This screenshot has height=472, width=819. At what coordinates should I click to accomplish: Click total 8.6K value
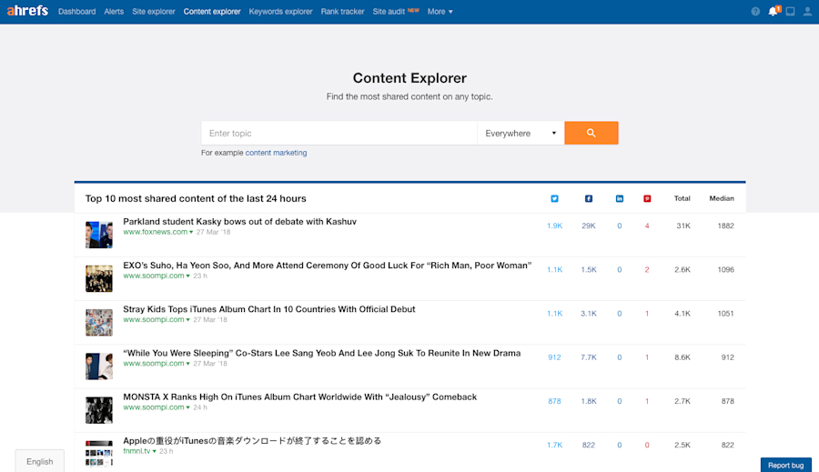click(682, 357)
